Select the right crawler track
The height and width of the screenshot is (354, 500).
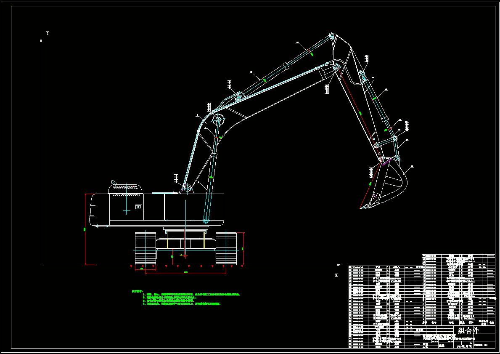click(x=226, y=248)
